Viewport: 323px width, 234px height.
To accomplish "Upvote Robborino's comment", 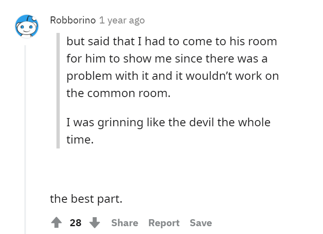I will pyautogui.click(x=56, y=222).
